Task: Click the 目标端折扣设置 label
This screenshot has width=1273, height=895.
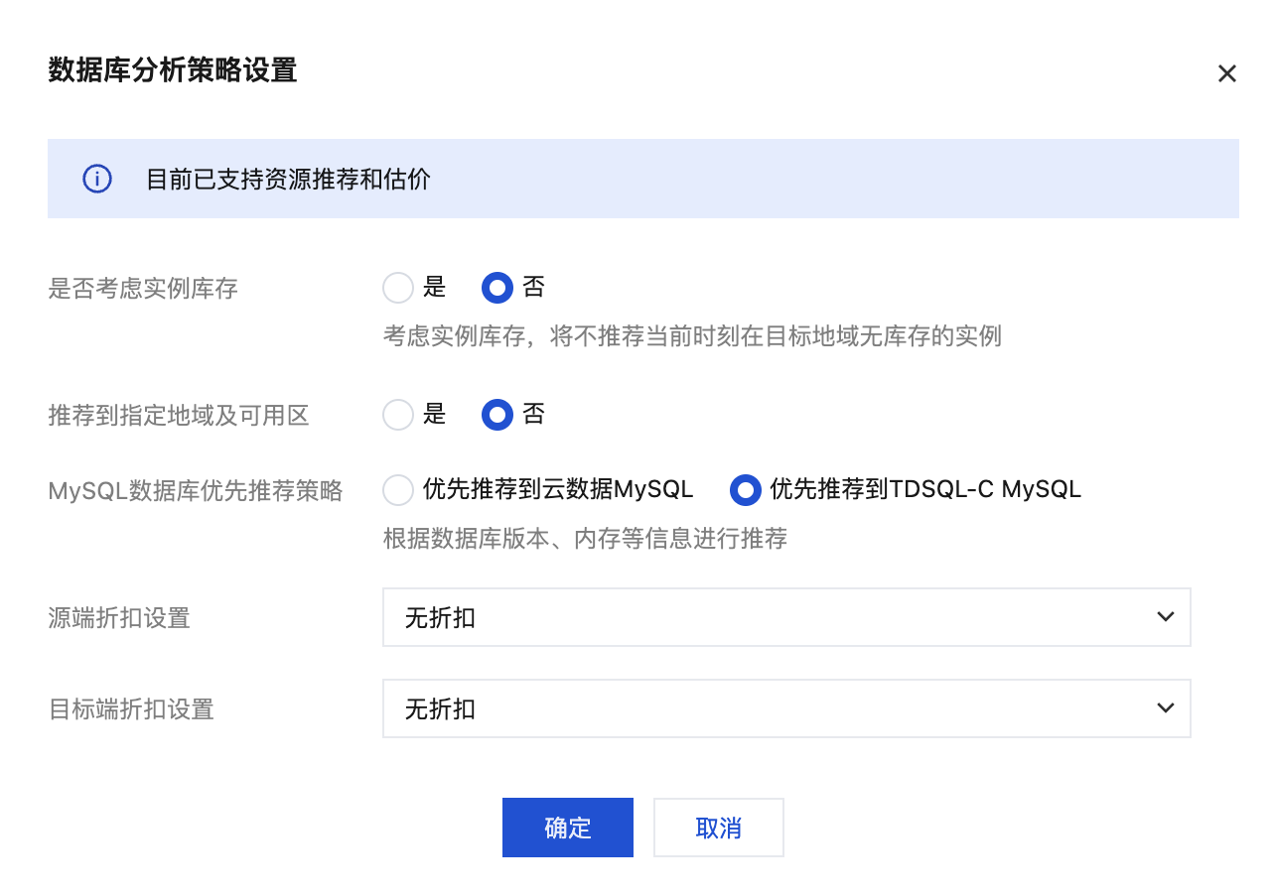Action: pos(131,709)
